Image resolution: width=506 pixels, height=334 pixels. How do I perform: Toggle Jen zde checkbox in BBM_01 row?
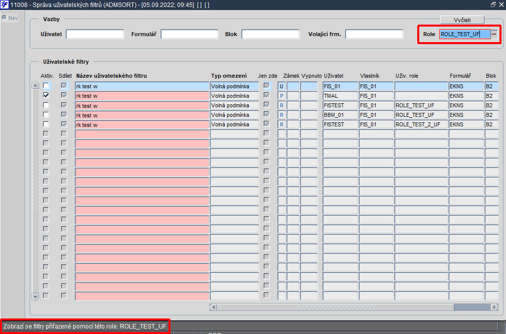[x=267, y=114]
